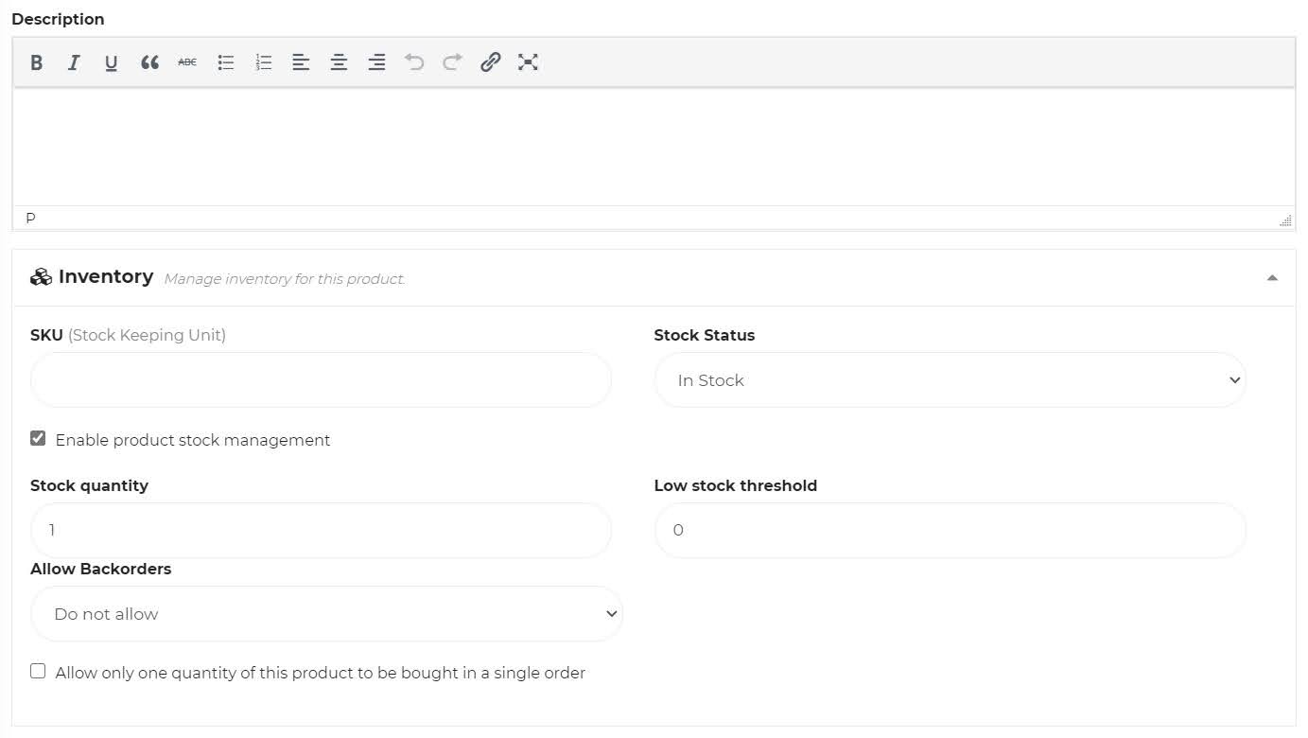
Task: Align description text to the left
Action: 301,62
